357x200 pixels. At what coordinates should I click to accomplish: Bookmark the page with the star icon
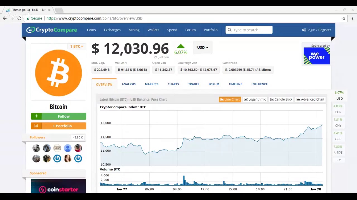pos(344,18)
